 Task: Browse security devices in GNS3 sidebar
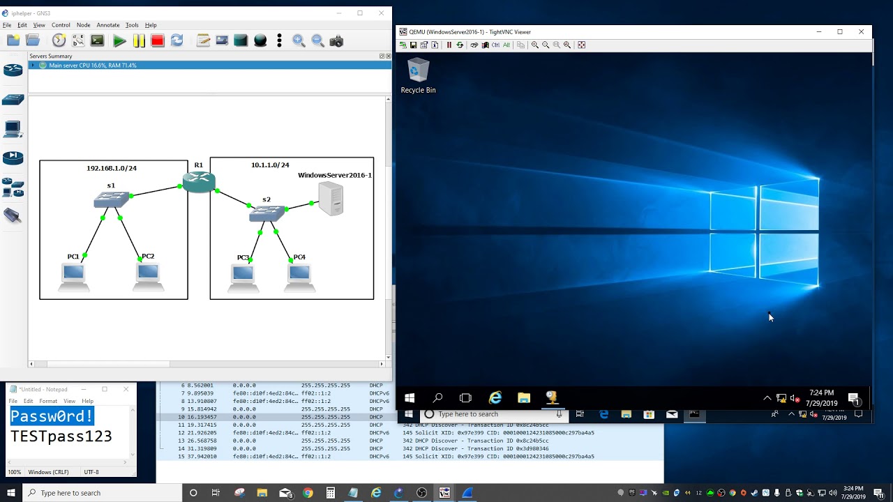point(13,158)
